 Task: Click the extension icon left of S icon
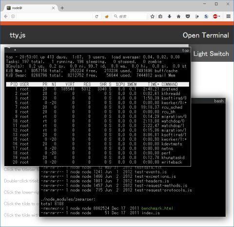(x=197, y=17)
